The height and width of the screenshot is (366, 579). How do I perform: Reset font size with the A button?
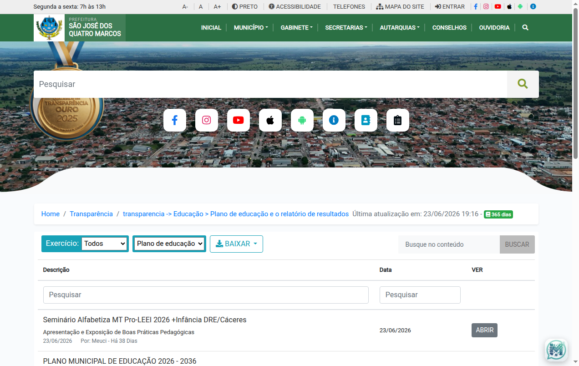point(201,7)
